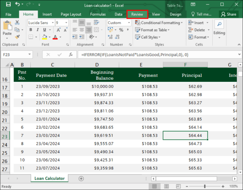This screenshot has width=243, height=190.
Task: Click the Share button
Action: [229, 14]
